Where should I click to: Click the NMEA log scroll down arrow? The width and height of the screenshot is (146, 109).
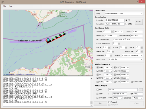[x=91, y=105]
